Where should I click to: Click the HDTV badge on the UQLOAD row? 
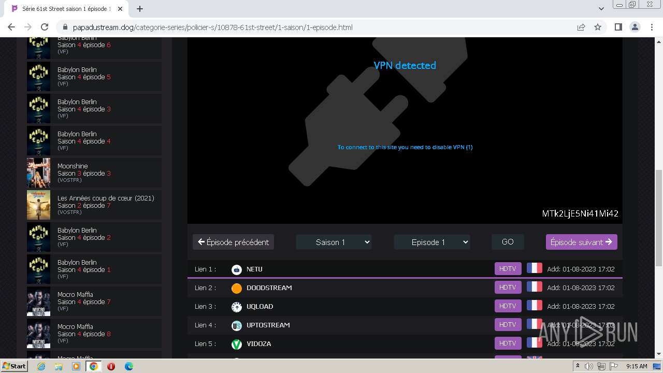click(x=508, y=306)
